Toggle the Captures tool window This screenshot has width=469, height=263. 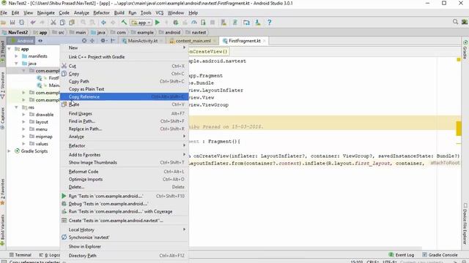coord(3,118)
